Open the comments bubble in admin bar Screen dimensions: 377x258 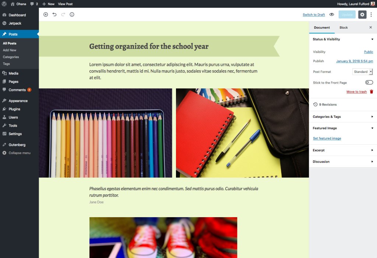coord(34,4)
